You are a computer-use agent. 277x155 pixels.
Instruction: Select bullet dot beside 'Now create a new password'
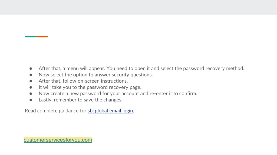pyautogui.click(x=31, y=94)
